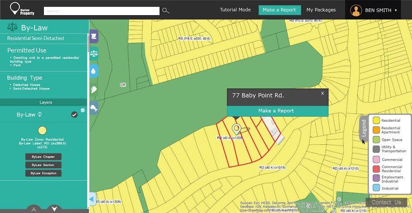Image resolution: width=412 pixels, height=213 pixels.
Task: Select the Ontario map shape icon
Action: click(x=94, y=108)
